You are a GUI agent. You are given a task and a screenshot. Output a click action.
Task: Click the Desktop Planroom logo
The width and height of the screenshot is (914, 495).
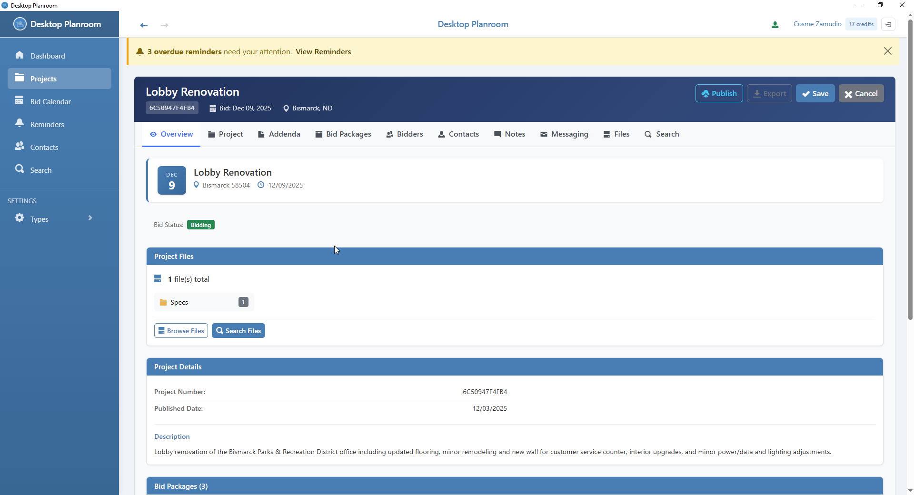coord(58,24)
